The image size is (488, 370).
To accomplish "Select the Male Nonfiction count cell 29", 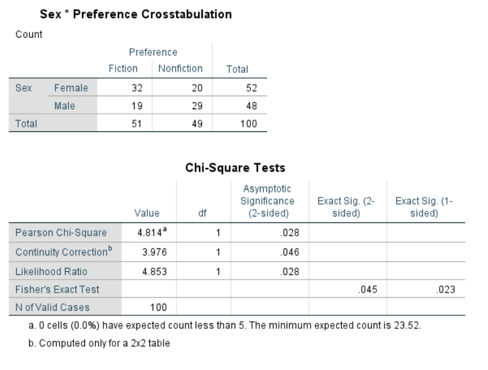I will (197, 105).
